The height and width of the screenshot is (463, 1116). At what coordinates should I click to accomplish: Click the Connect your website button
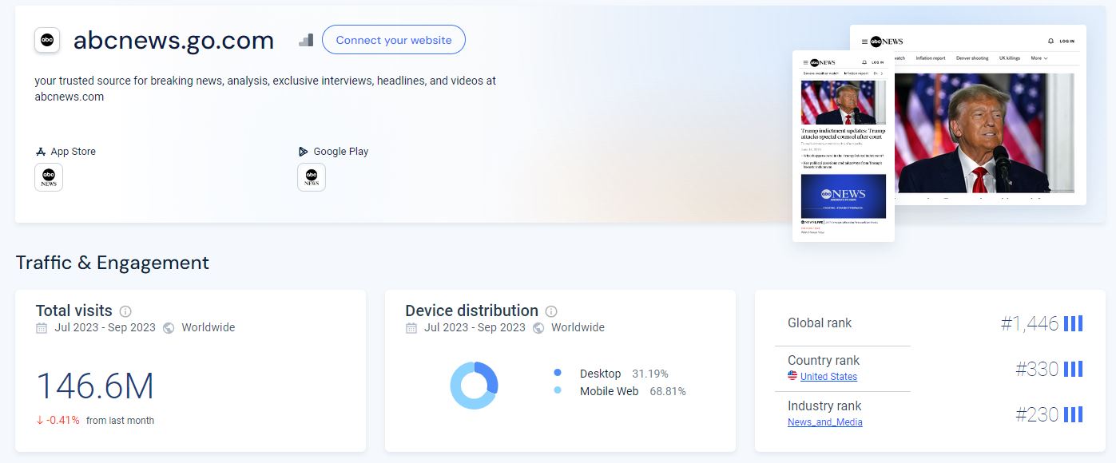pos(394,40)
